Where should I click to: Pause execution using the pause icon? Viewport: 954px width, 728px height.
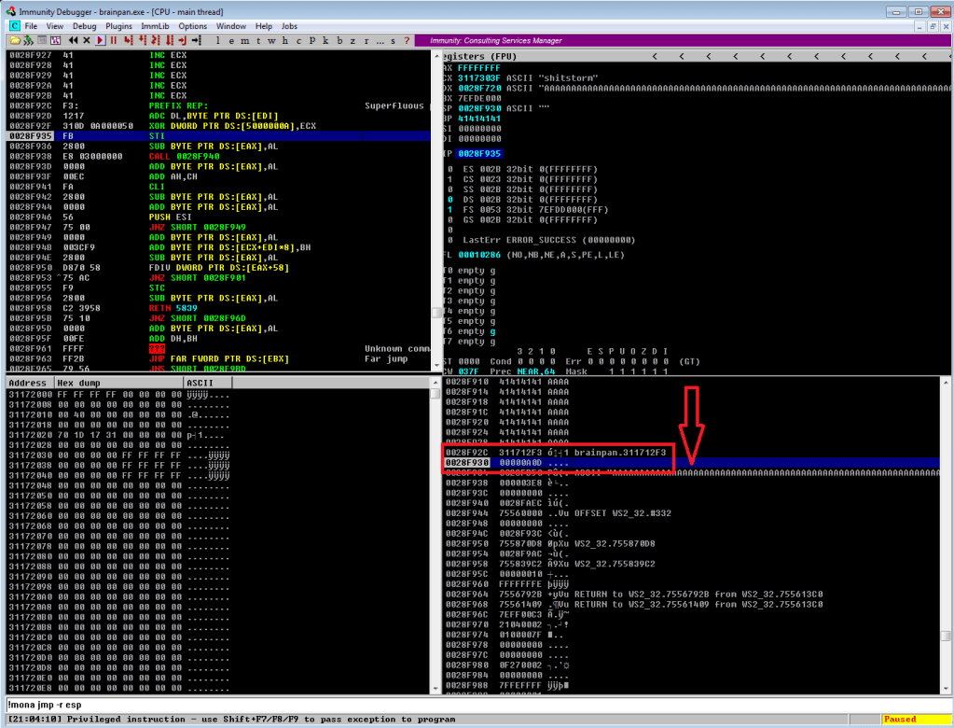click(114, 41)
